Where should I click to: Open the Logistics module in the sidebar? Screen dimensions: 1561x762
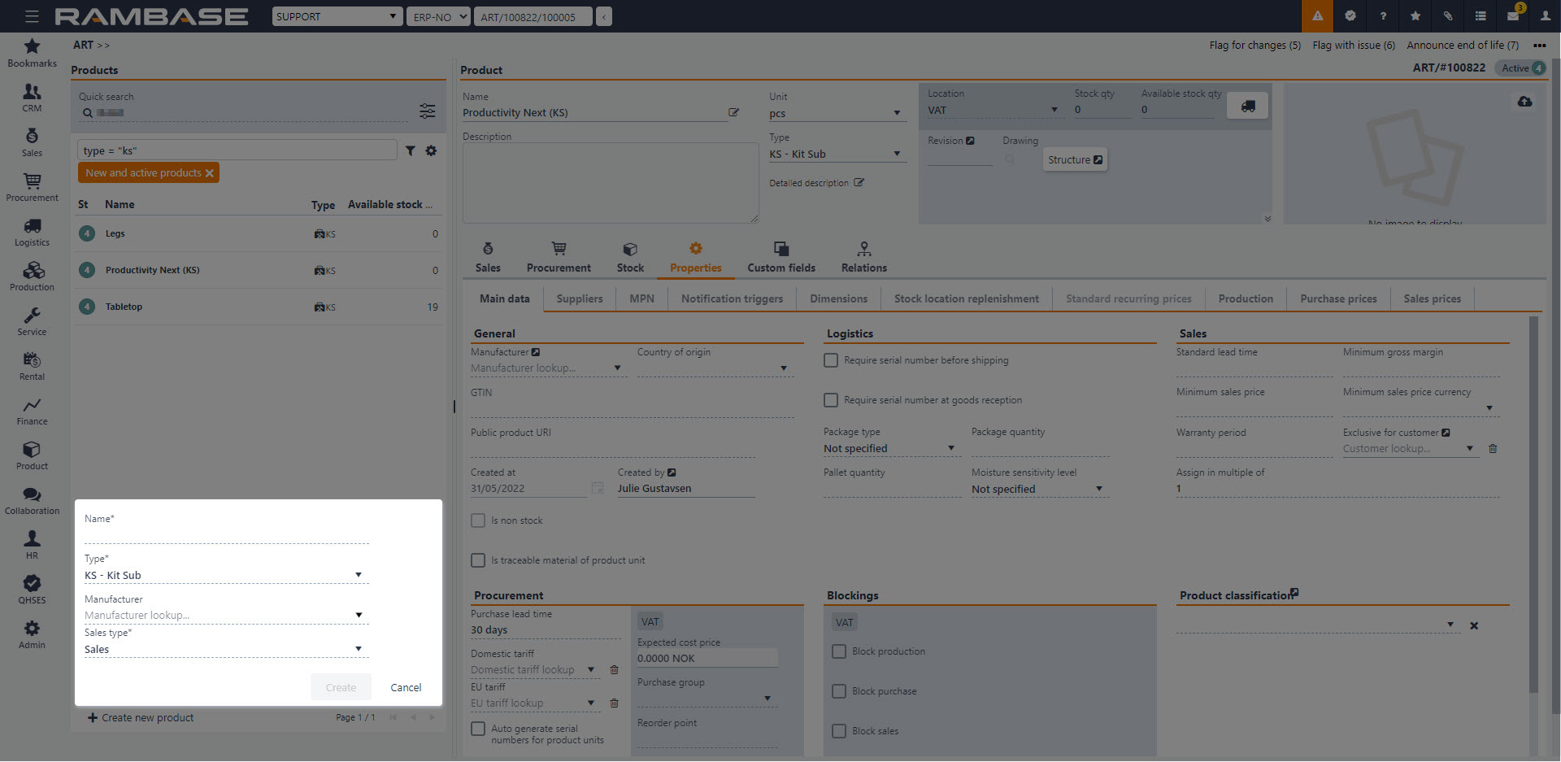click(32, 232)
